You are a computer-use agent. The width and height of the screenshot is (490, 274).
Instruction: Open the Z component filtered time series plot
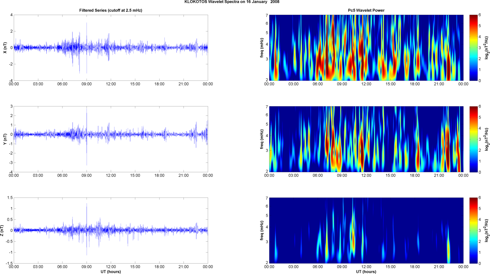pyautogui.click(x=111, y=231)
